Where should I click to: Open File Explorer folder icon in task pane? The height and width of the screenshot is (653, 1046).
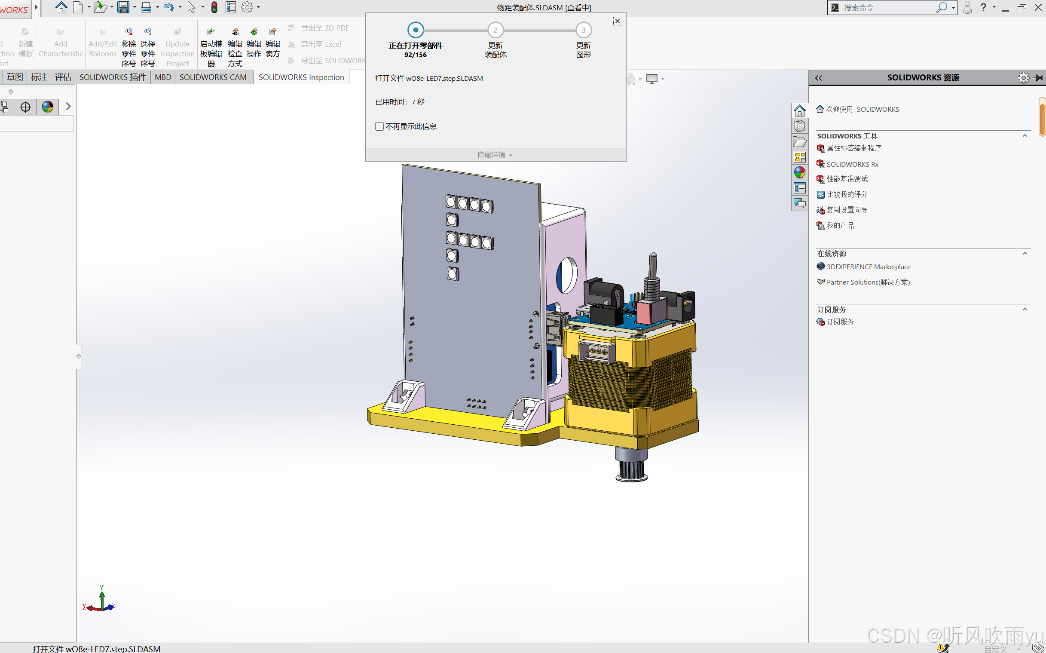point(799,142)
